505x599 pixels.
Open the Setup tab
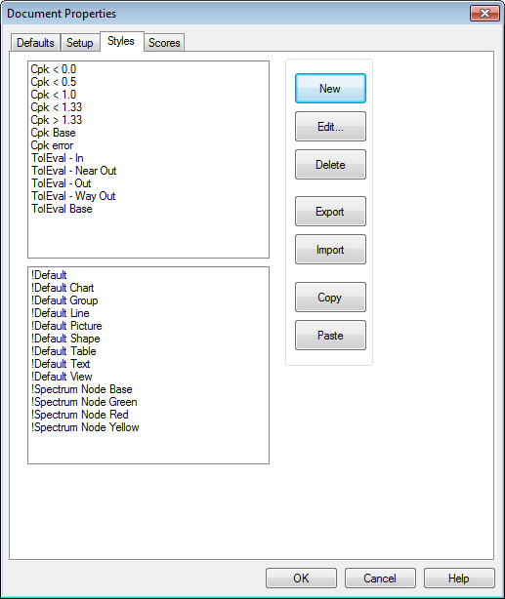tap(79, 42)
